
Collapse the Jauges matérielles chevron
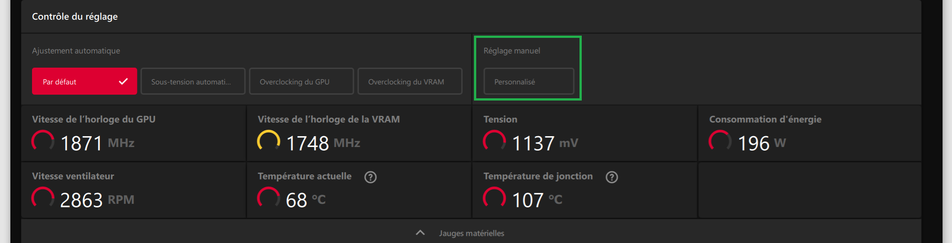click(420, 233)
